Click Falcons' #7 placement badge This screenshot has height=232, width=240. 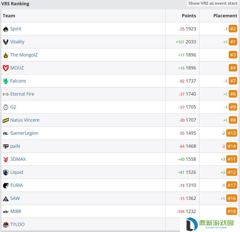[233, 81]
